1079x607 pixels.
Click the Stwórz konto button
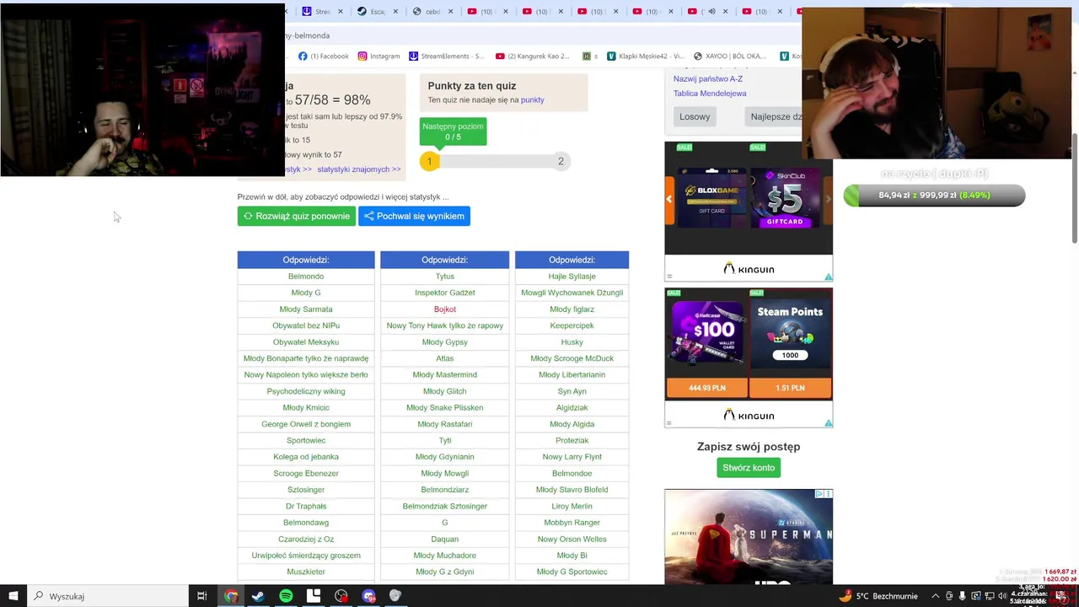coord(749,468)
